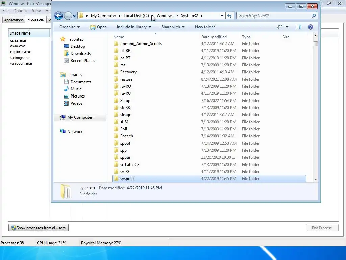Viewport: 346px width, 260px height.
Task: Select the SMI folder name
Action: pos(124,129)
